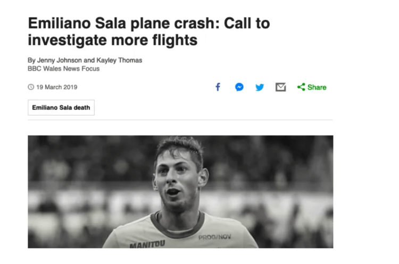Click the word 'investigate' in headline
This screenshot has width=399, height=264.
point(70,40)
